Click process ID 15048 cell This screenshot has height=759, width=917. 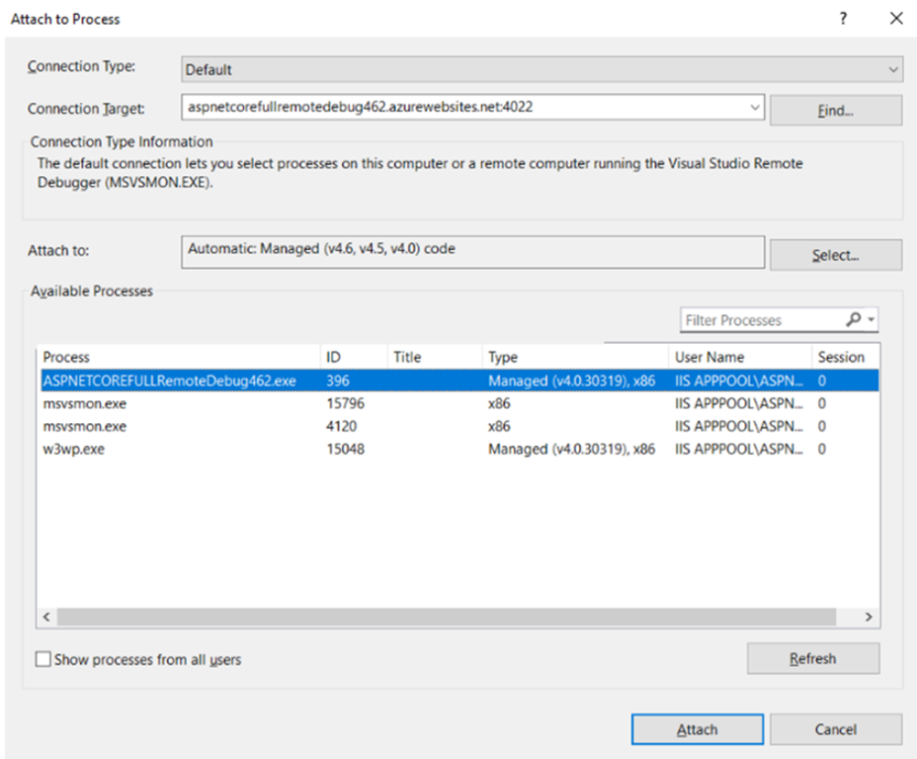[345, 449]
